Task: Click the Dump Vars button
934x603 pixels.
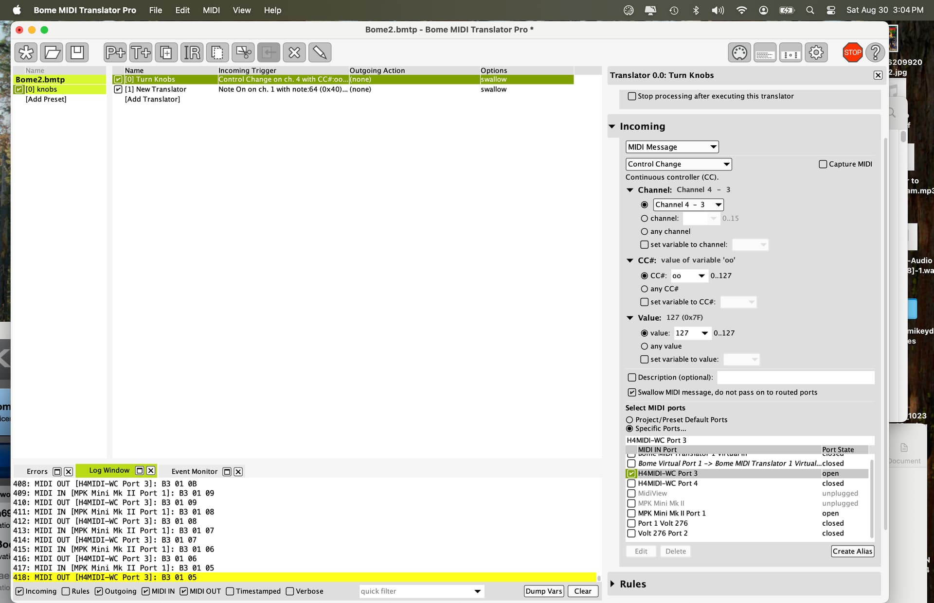Action: (544, 591)
